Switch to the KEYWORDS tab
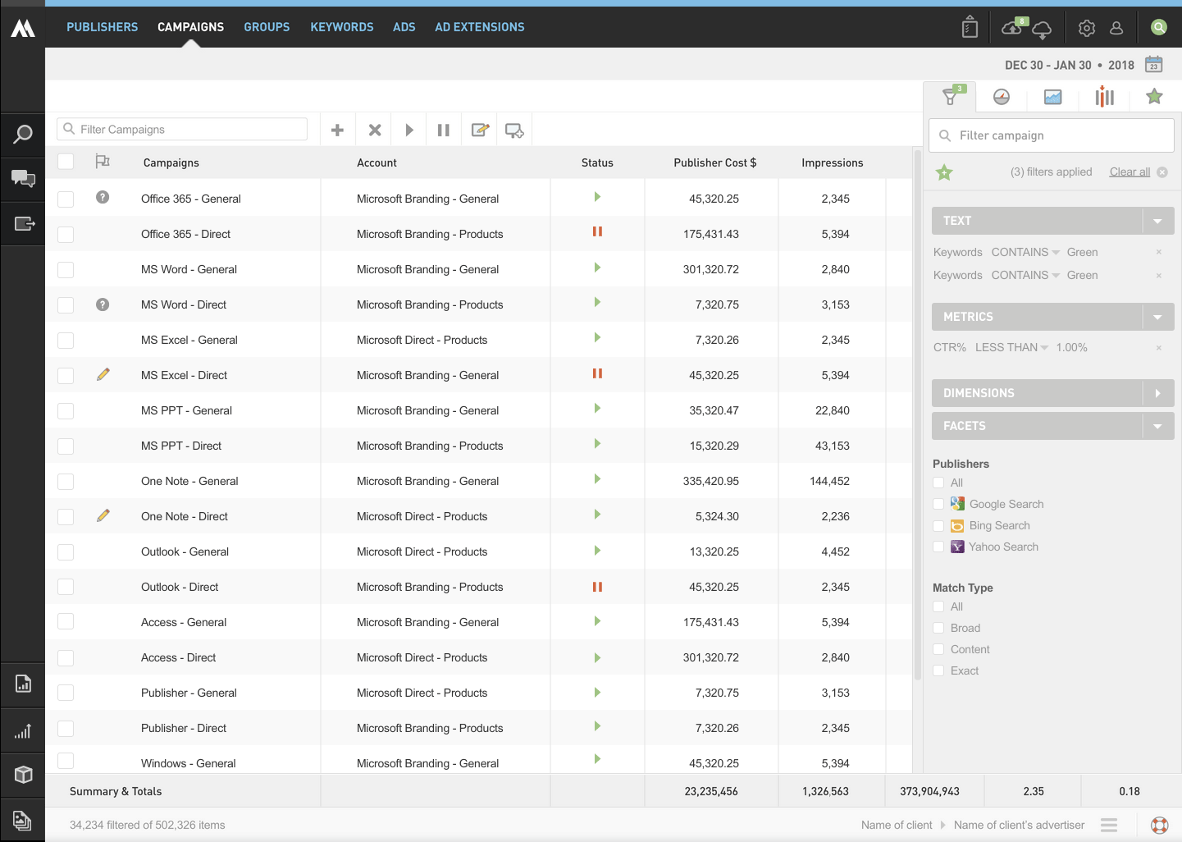This screenshot has width=1182, height=842. [x=341, y=27]
